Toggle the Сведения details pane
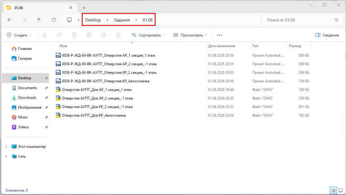346x195 pixels. coord(327,35)
